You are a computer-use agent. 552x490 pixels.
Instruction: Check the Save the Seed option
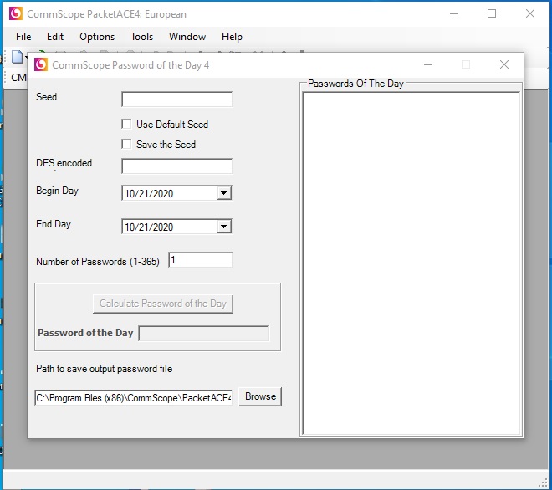click(126, 144)
